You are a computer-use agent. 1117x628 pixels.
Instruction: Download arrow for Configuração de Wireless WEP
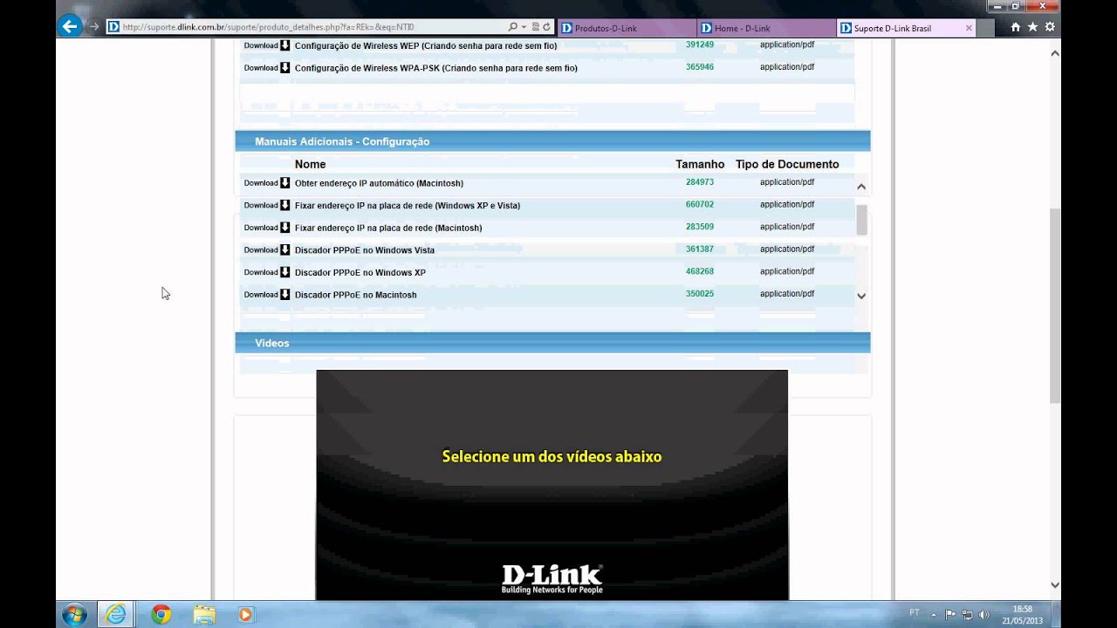[284, 44]
